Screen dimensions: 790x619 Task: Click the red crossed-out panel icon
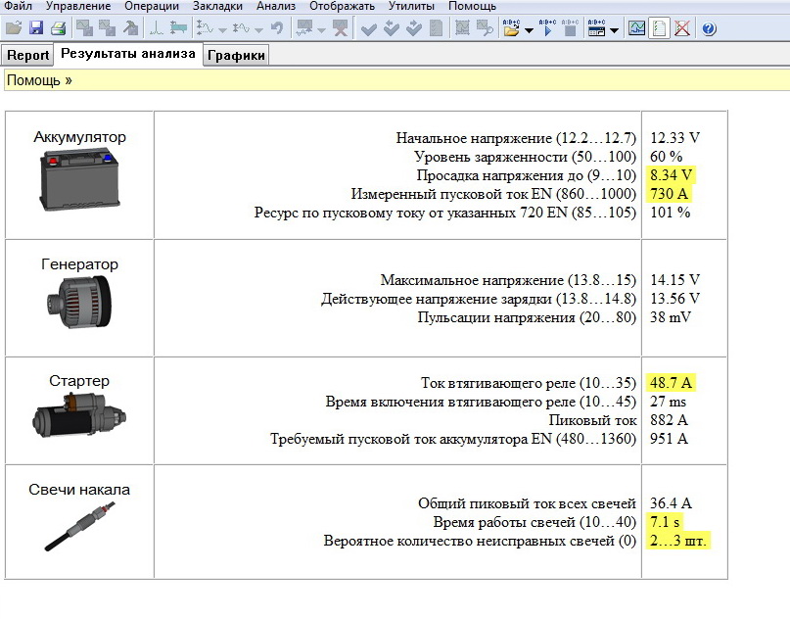click(682, 28)
